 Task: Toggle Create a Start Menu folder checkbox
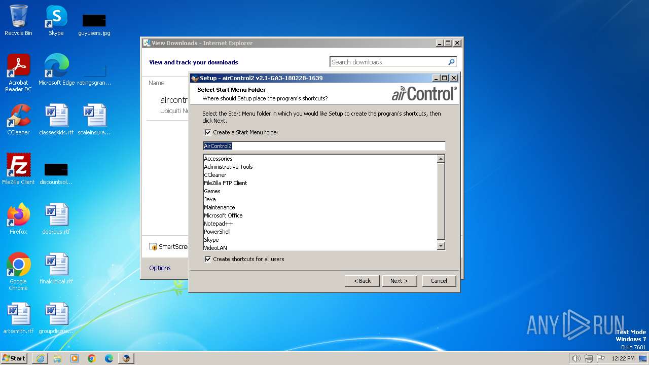coord(208,132)
